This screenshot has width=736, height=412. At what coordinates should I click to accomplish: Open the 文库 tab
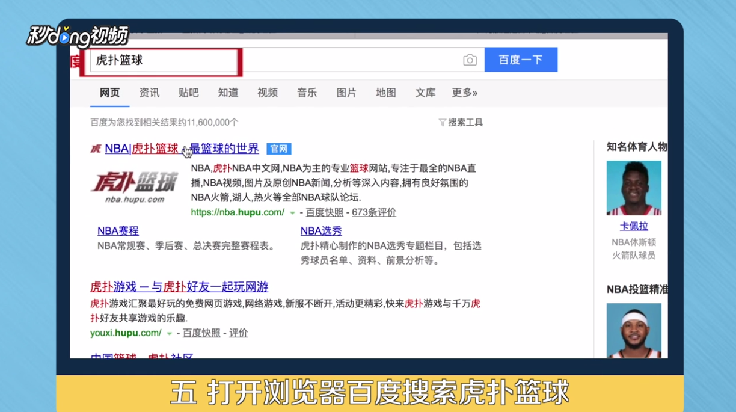[x=425, y=93]
